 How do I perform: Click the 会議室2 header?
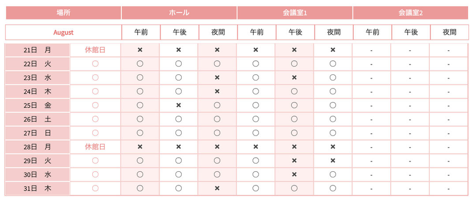coord(411,13)
